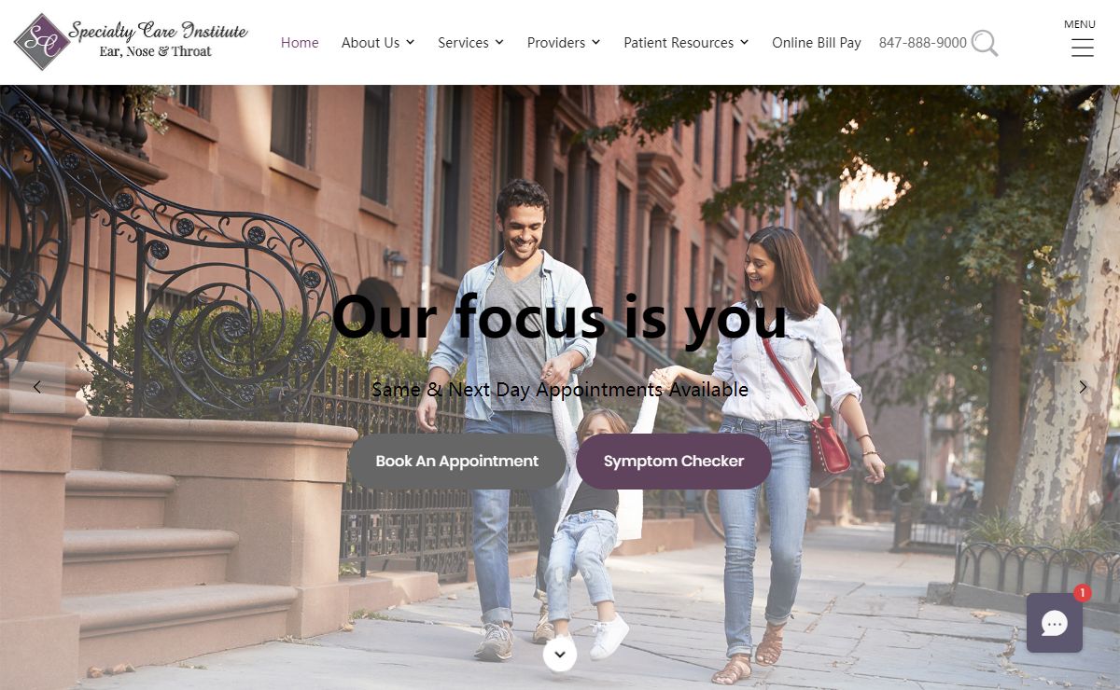Launch the Symptom Checker button
This screenshot has width=1120, height=690.
click(x=674, y=461)
